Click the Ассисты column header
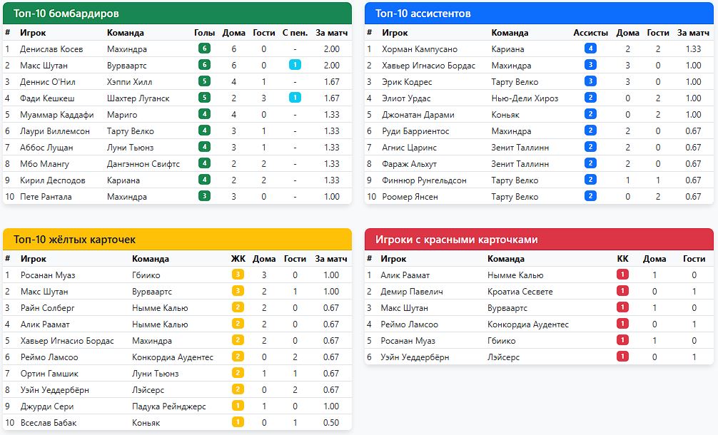The width and height of the screenshot is (718, 435). pyautogui.click(x=590, y=32)
